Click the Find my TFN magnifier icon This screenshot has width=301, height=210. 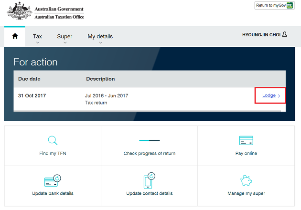click(53, 140)
